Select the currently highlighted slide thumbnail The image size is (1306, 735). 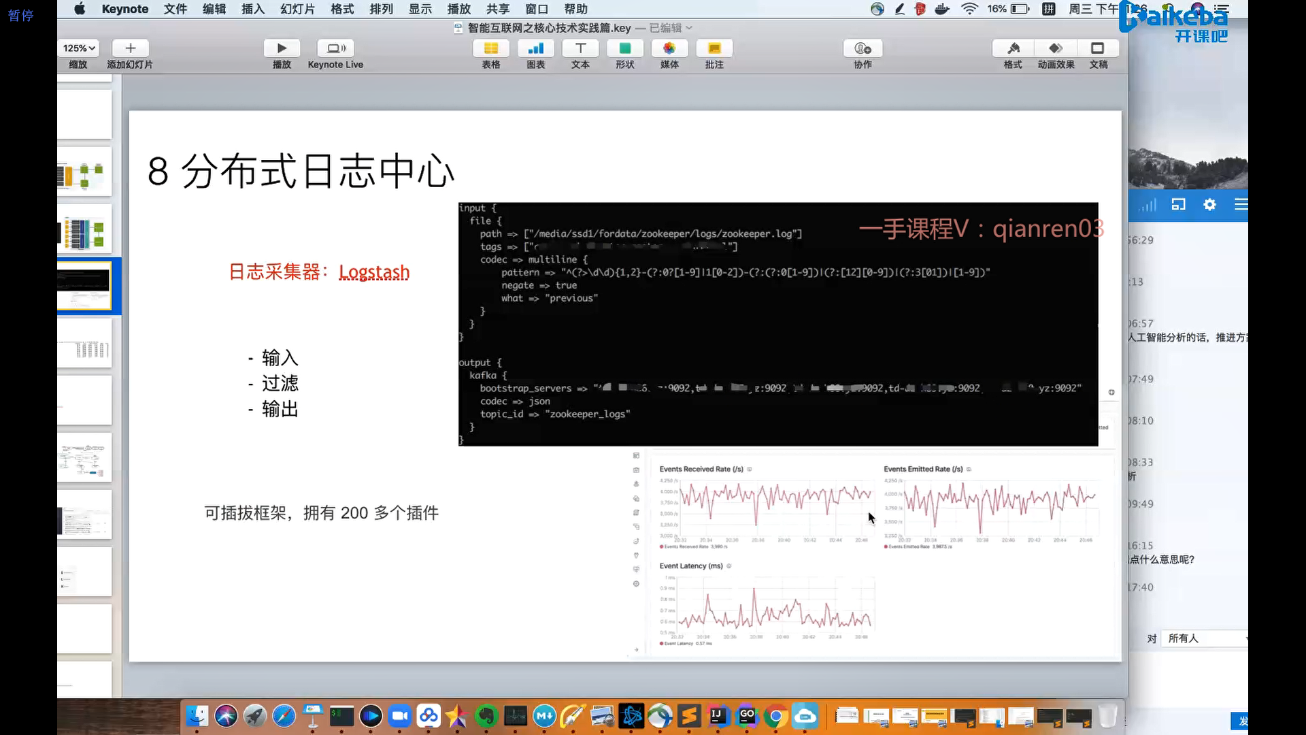coord(84,286)
